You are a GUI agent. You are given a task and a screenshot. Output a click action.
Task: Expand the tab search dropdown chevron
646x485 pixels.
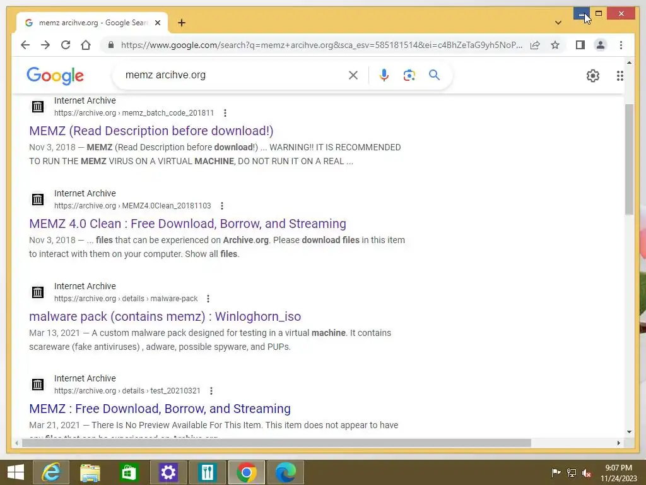click(x=558, y=23)
